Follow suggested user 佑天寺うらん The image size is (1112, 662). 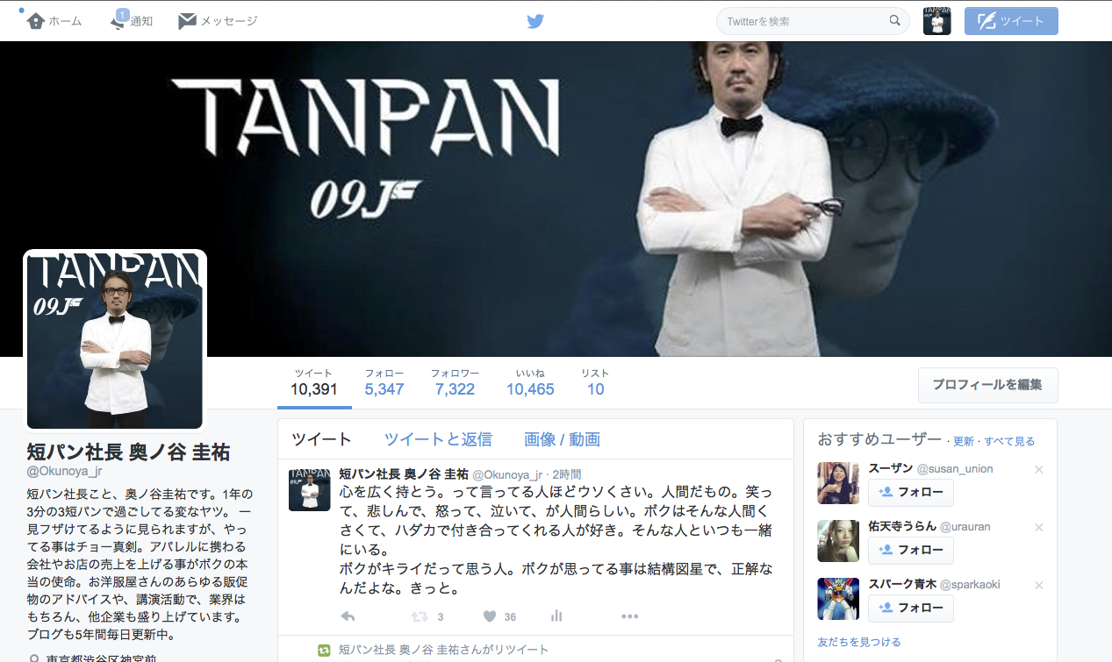point(910,551)
